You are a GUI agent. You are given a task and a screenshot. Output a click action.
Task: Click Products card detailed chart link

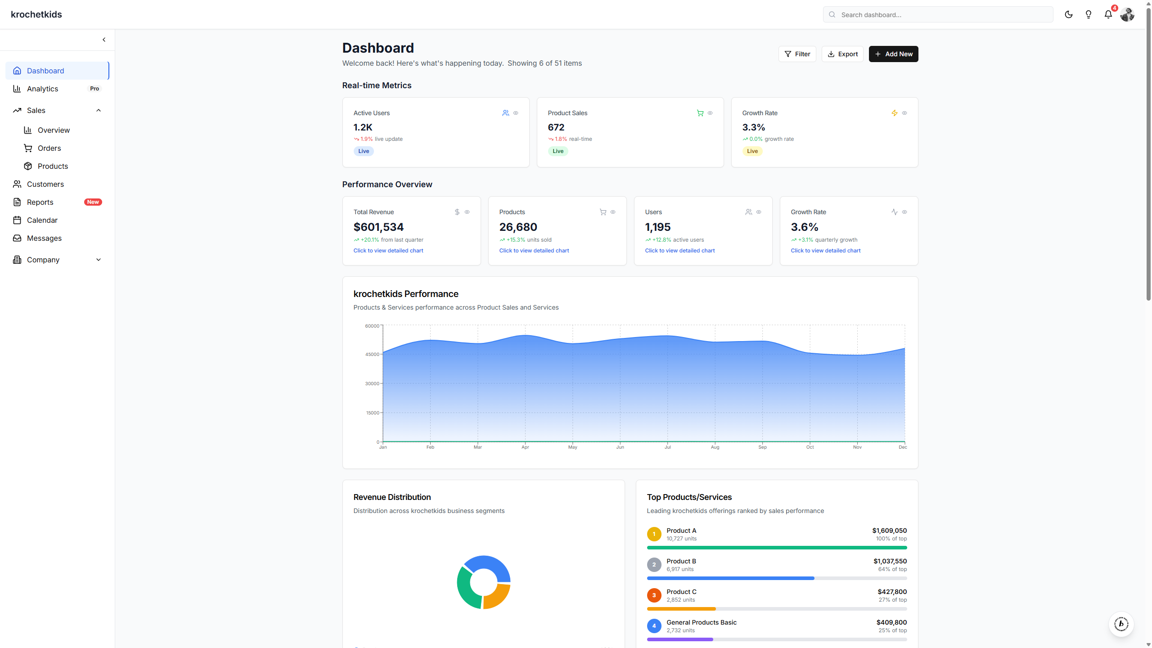tap(534, 251)
